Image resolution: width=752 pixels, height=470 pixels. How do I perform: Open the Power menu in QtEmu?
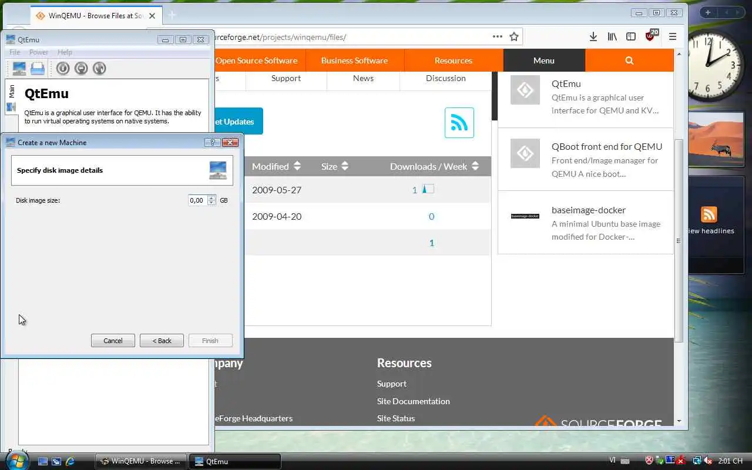click(39, 52)
